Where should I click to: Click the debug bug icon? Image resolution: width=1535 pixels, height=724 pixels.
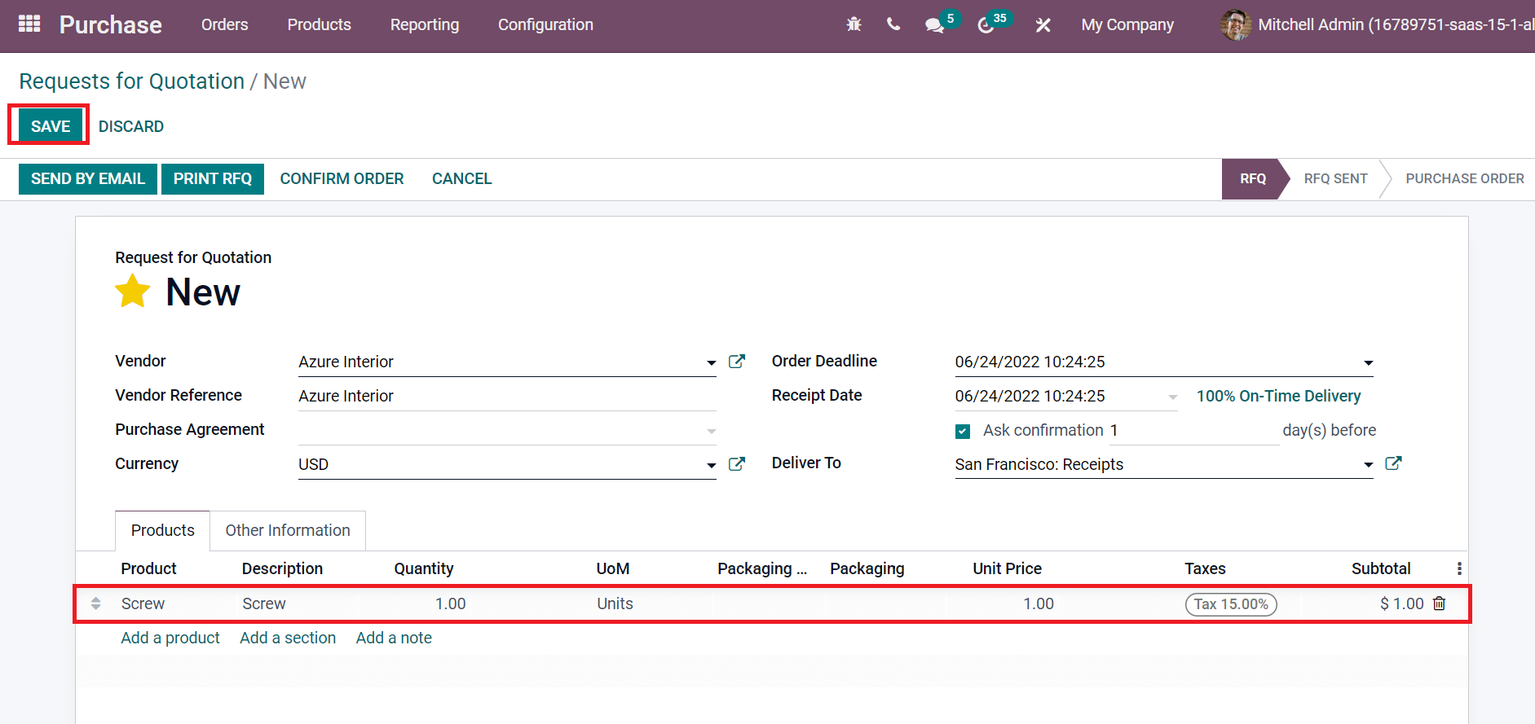854,24
